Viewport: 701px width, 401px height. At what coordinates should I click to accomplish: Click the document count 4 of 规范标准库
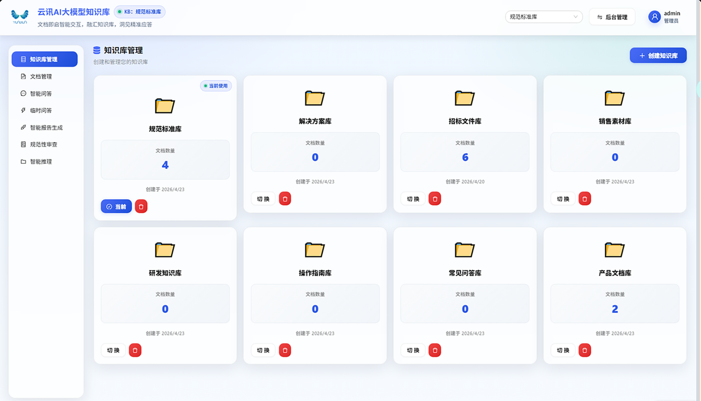coord(165,165)
